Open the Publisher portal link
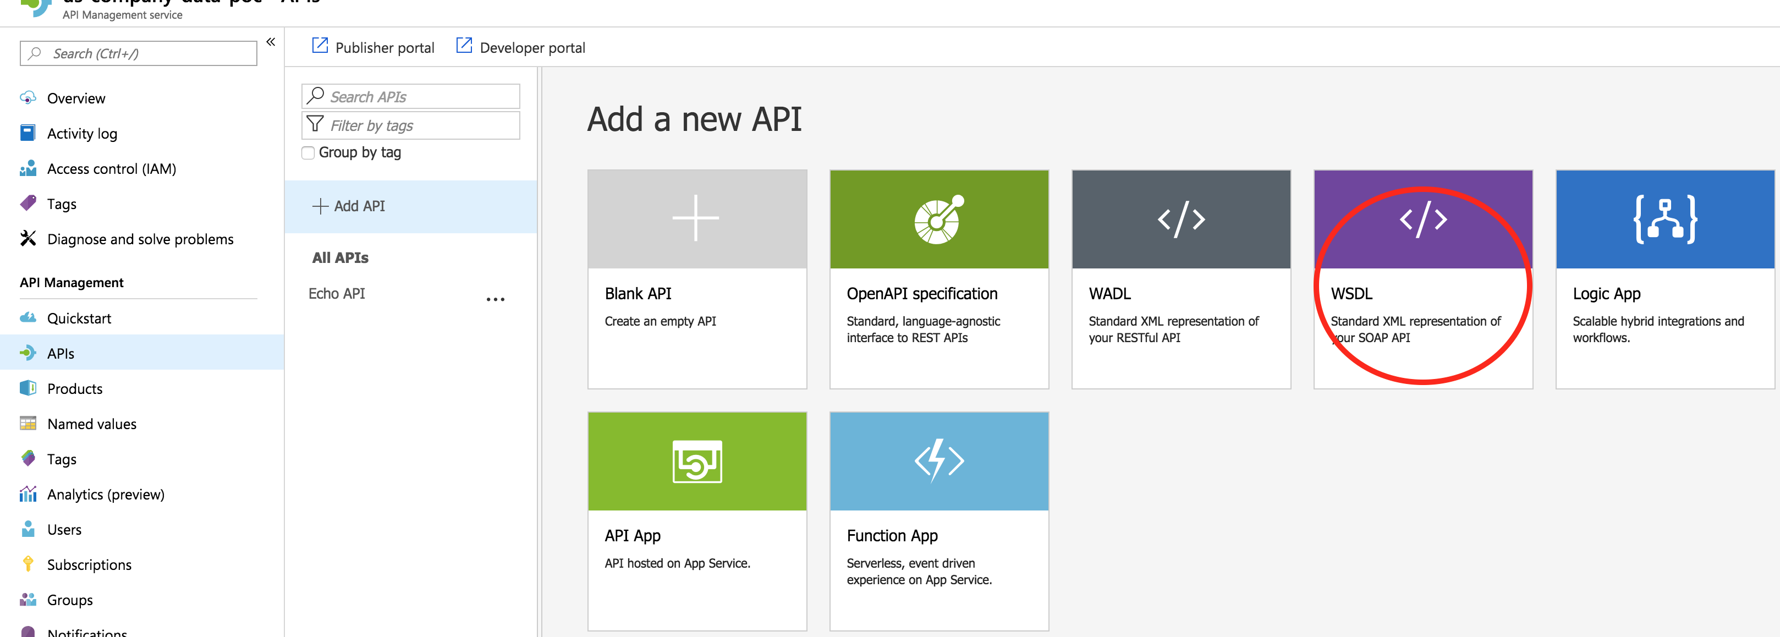This screenshot has width=1780, height=637. [373, 47]
